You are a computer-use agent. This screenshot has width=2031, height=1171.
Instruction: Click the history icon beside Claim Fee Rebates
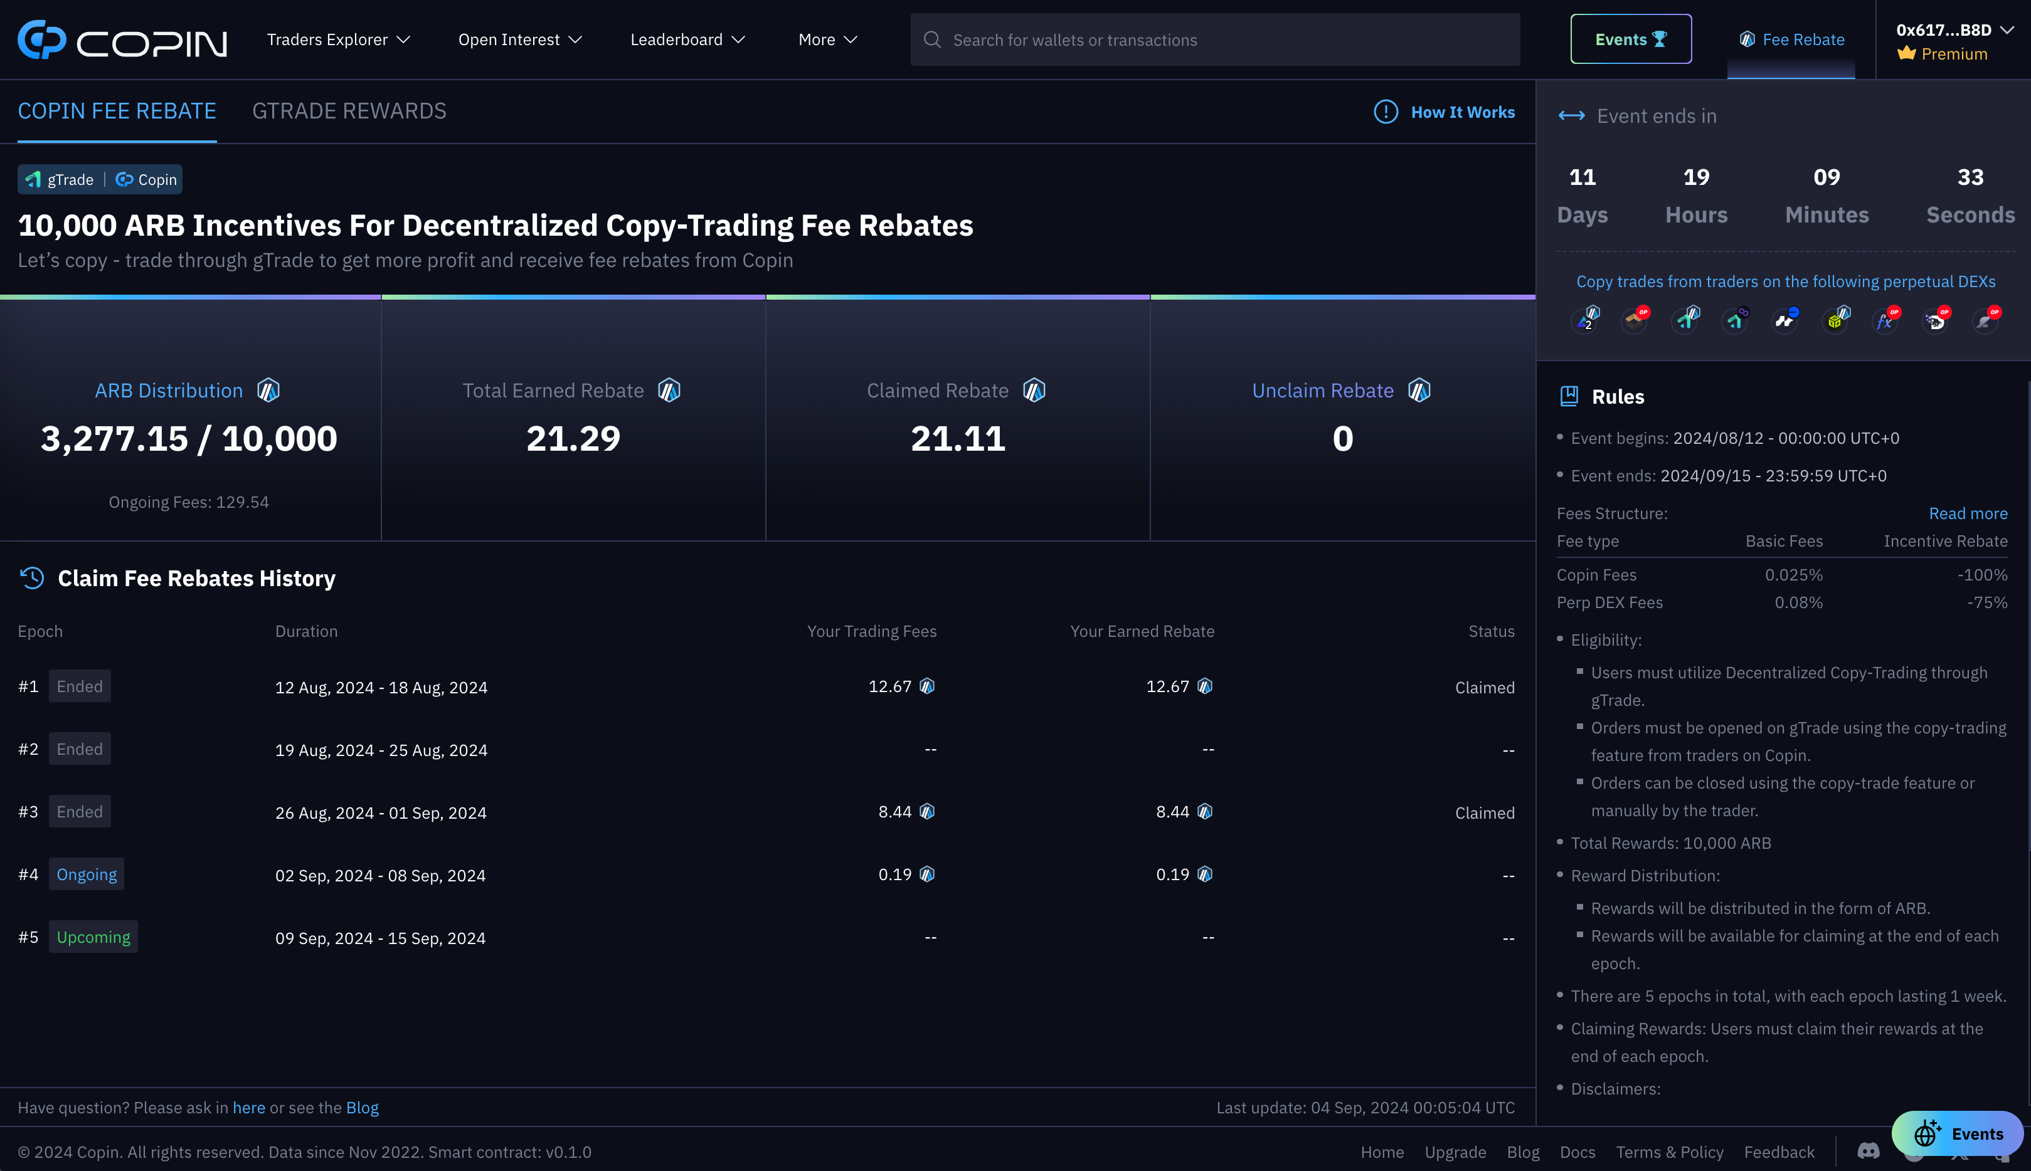click(32, 578)
